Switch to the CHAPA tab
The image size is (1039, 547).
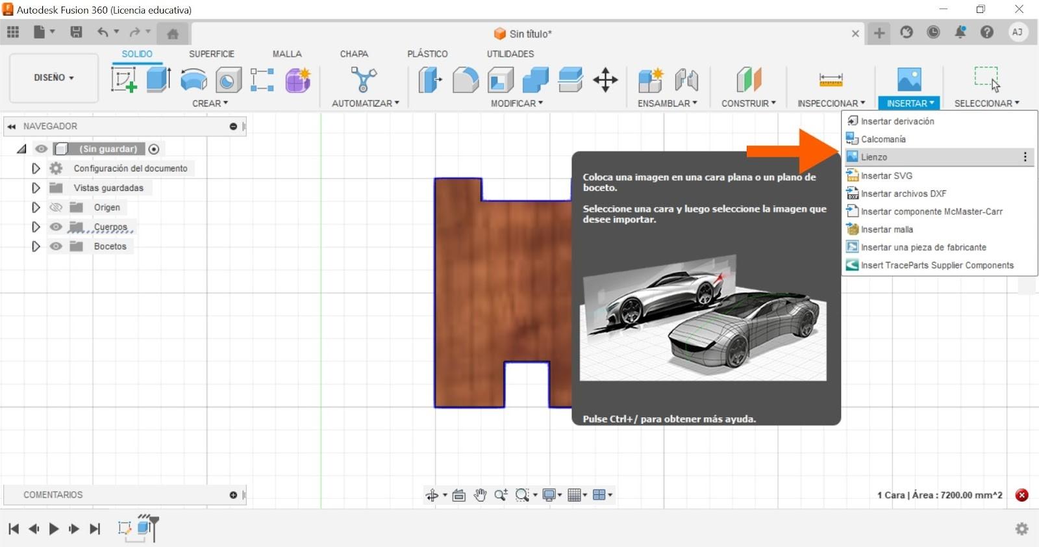[354, 54]
